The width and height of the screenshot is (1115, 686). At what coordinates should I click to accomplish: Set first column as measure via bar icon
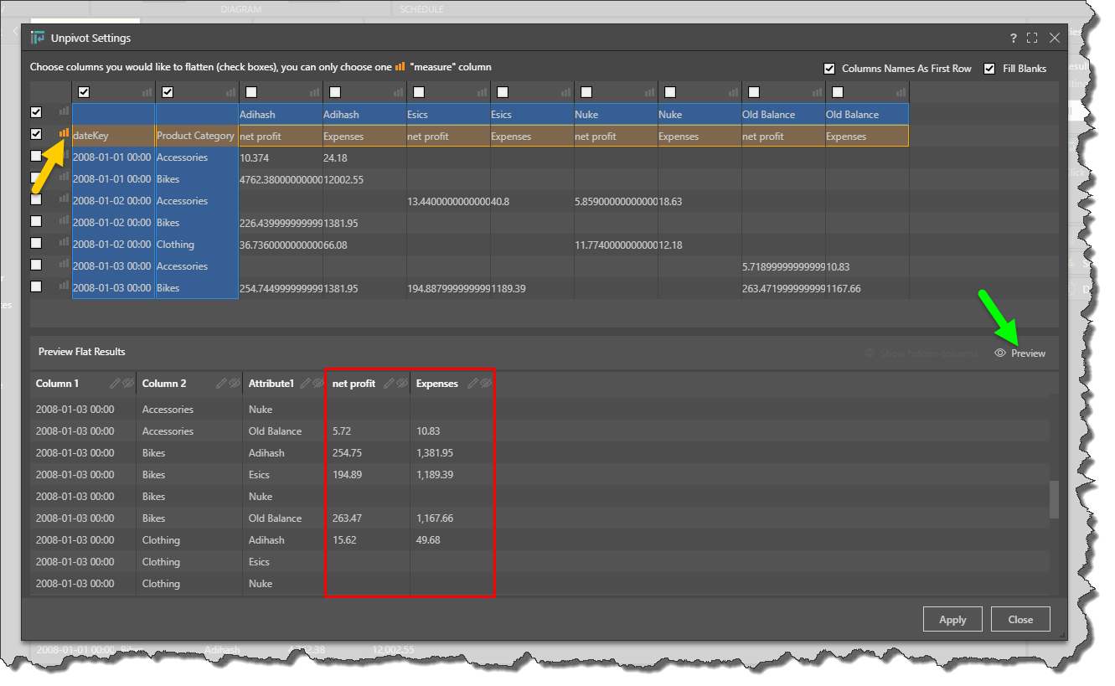(x=147, y=92)
